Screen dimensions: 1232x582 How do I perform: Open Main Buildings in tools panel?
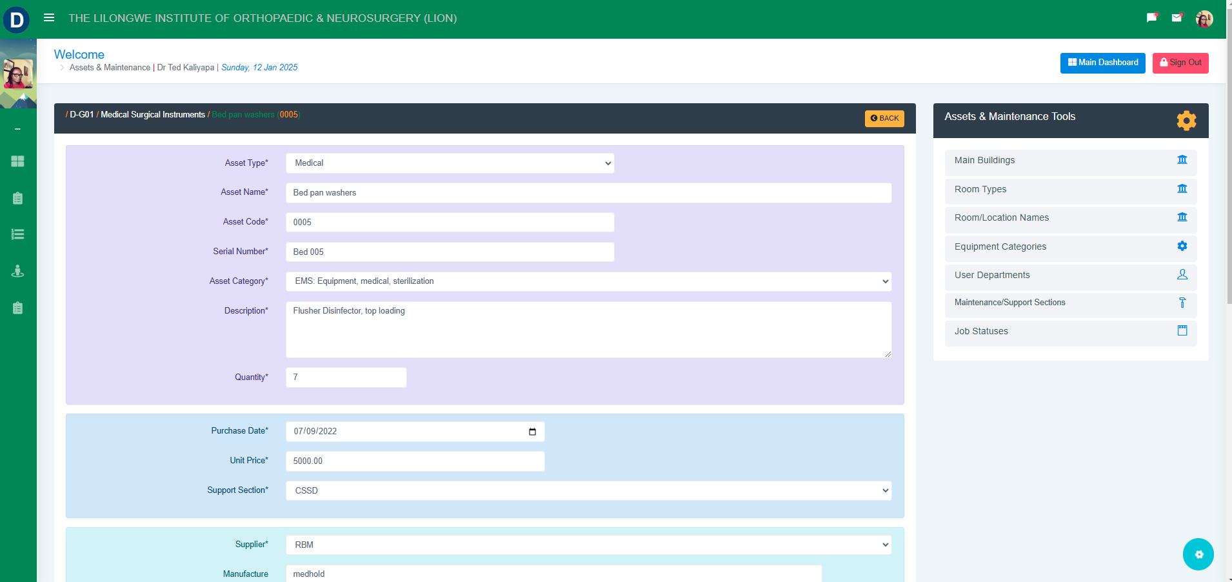coord(1070,161)
